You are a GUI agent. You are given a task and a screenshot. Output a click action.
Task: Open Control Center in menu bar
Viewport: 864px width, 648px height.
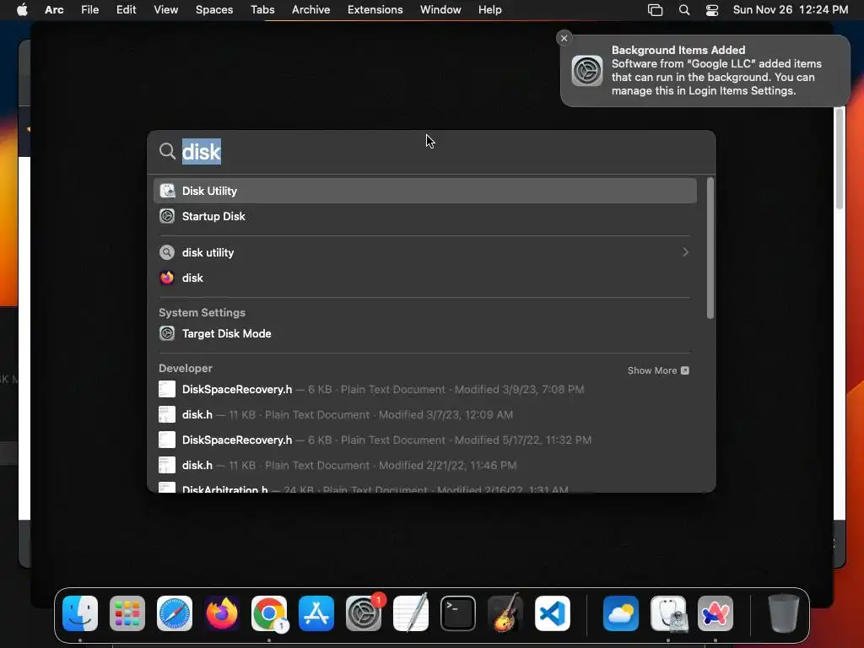coord(712,10)
